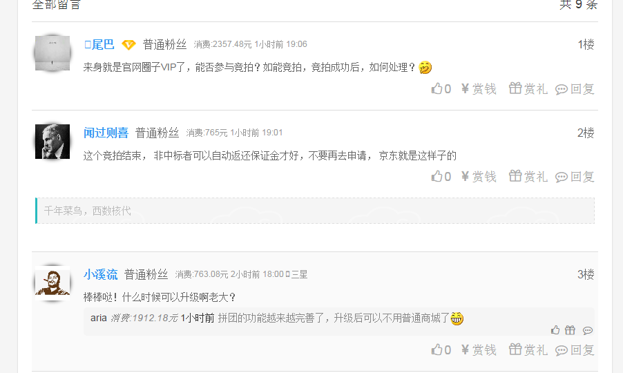Tip money (赏钱) on the 2楼 comment
The height and width of the screenshot is (373, 623).
479,176
